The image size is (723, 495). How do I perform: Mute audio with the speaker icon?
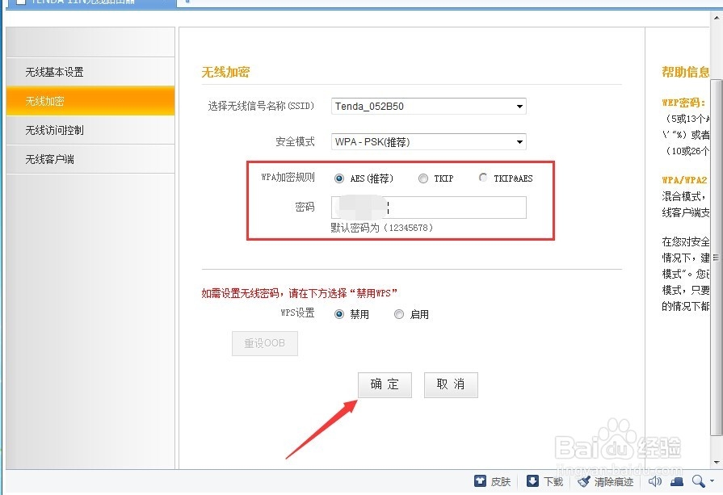[654, 480]
